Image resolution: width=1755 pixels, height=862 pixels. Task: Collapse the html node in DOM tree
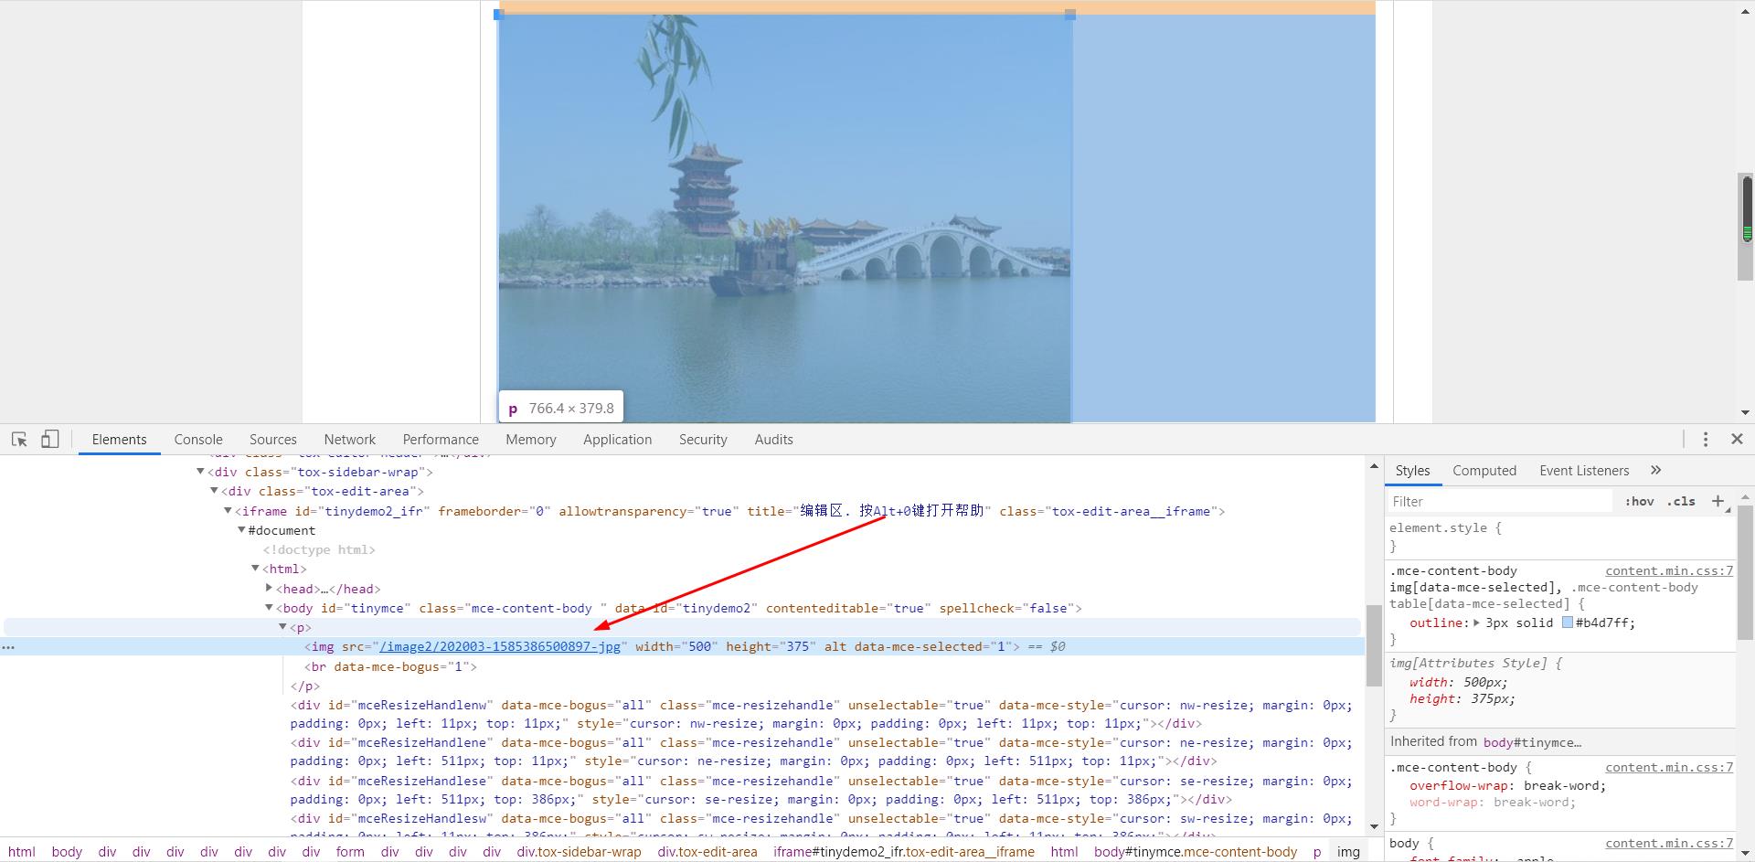(255, 569)
